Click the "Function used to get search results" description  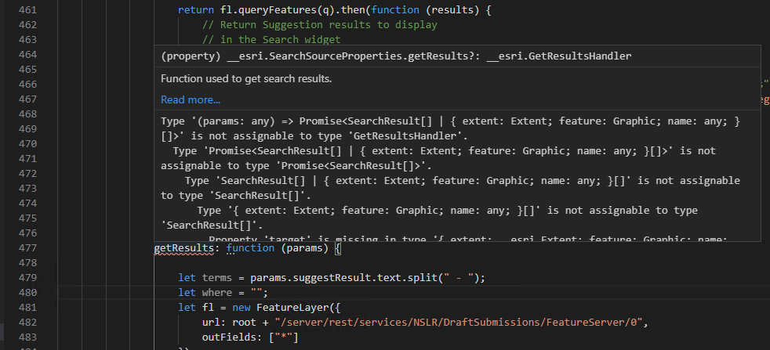pyautogui.click(x=246, y=78)
